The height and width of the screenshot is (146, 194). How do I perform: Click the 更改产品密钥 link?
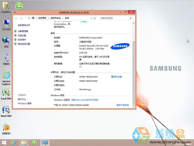tap(123, 105)
